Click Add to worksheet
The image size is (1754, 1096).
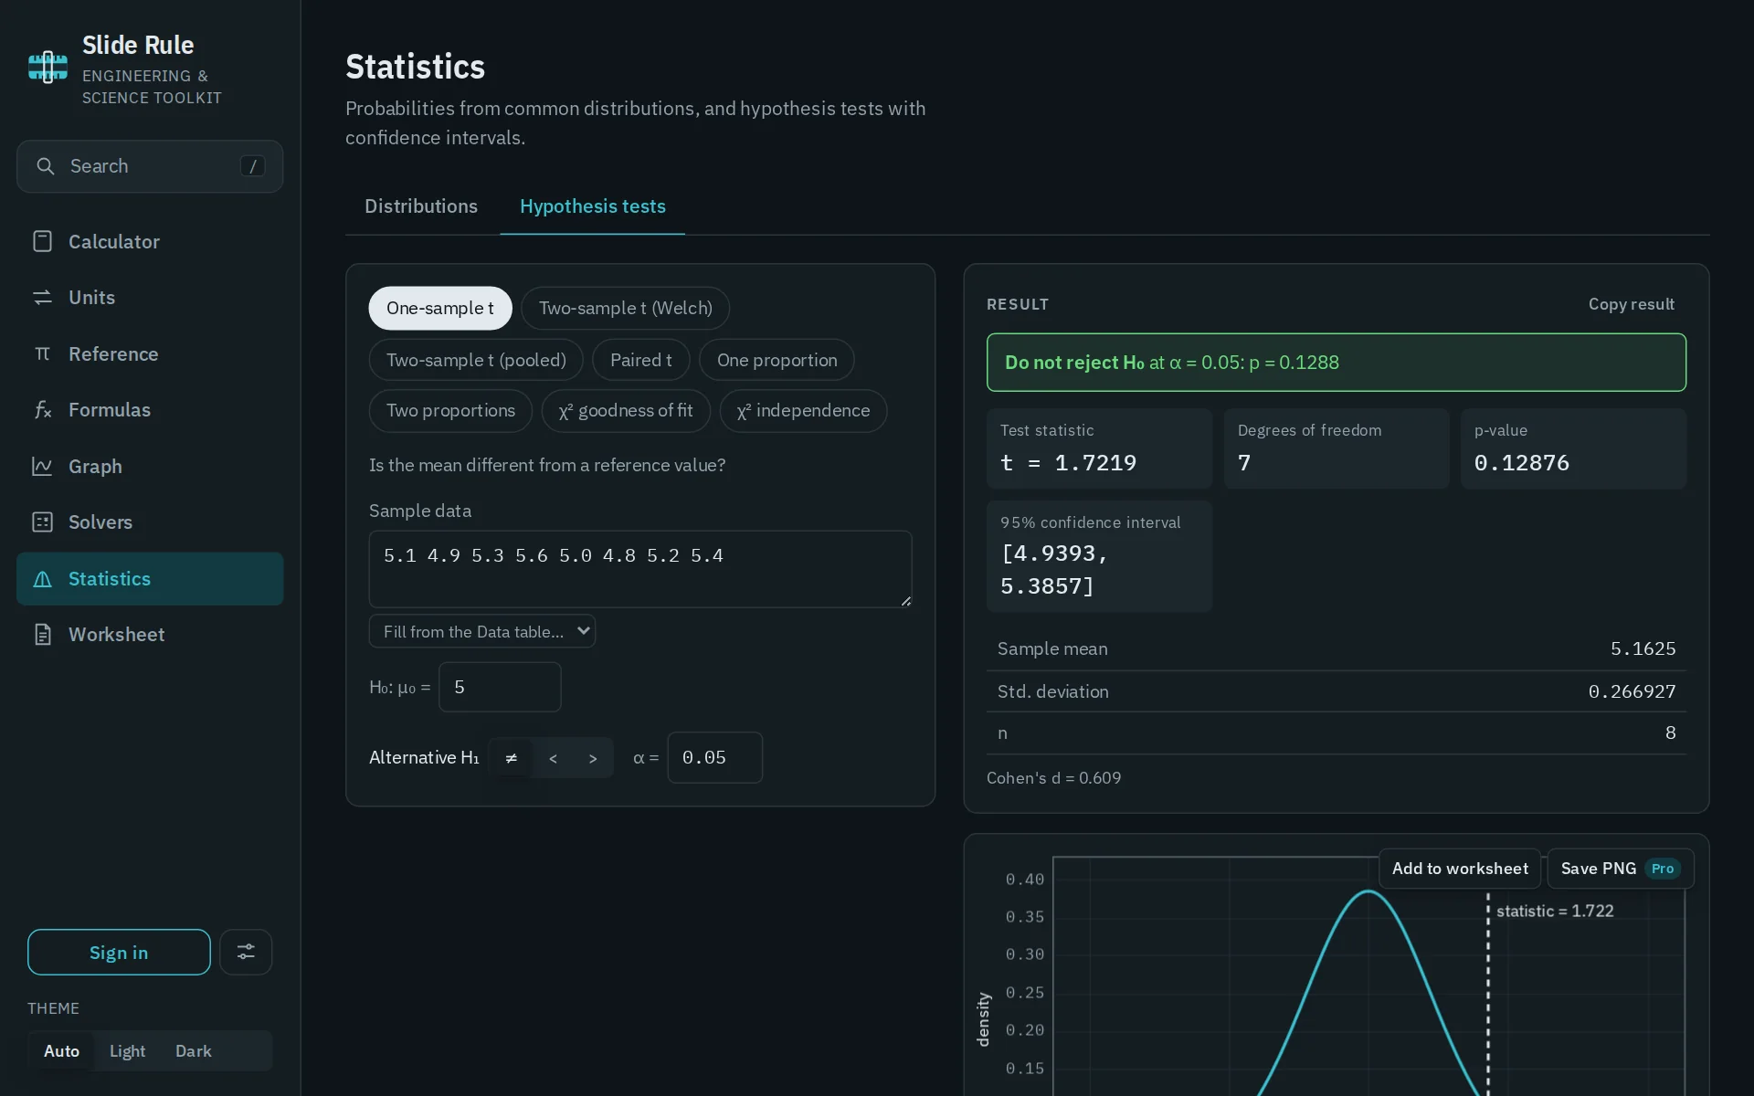(1460, 869)
